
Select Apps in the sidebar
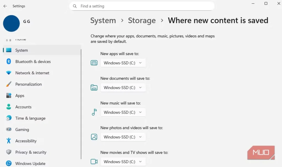point(20,96)
